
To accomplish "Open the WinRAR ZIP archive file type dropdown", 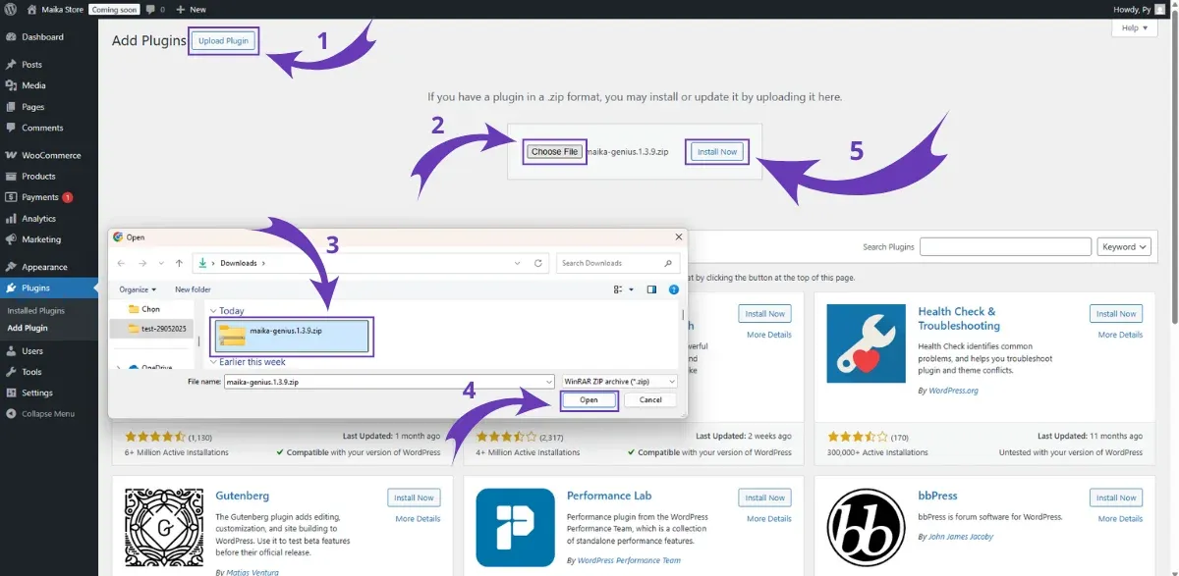I will (x=619, y=381).
